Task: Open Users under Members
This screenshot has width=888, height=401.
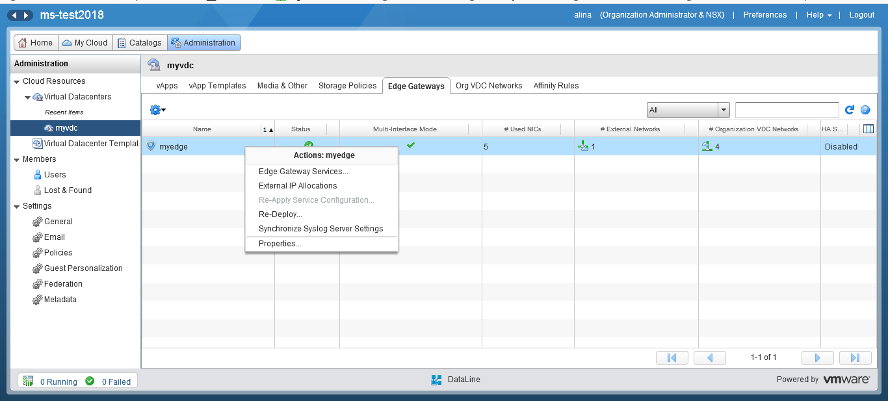Action: [x=55, y=175]
